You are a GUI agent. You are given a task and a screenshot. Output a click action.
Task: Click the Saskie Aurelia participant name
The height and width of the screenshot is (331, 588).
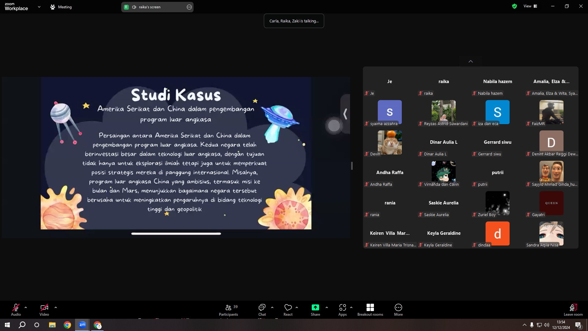point(443,203)
